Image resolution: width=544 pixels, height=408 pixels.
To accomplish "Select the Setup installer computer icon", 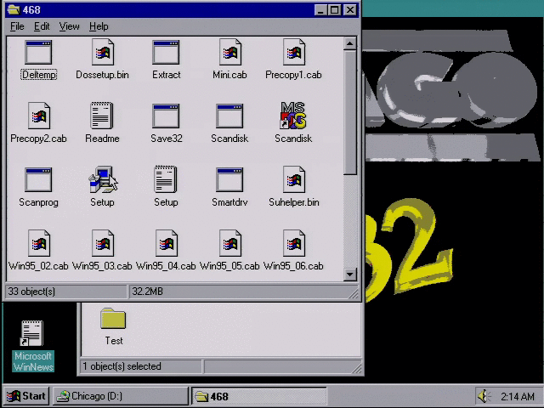I will coord(103,179).
